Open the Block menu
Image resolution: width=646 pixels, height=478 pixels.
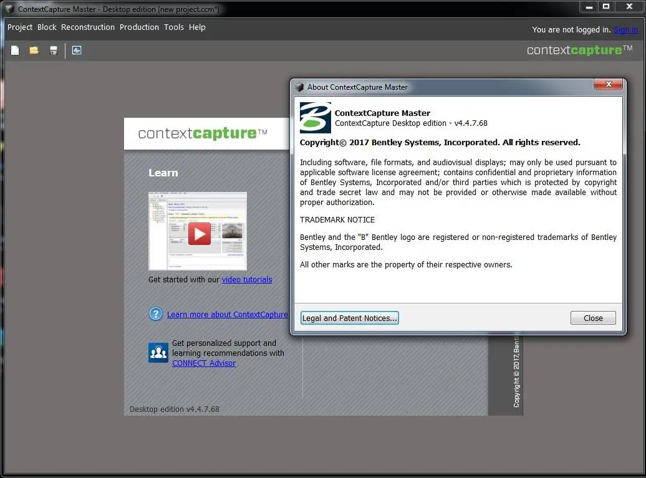click(x=47, y=27)
